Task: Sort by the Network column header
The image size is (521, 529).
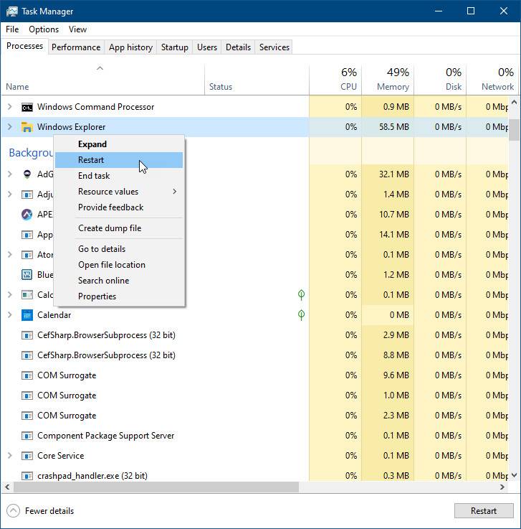Action: click(492, 79)
